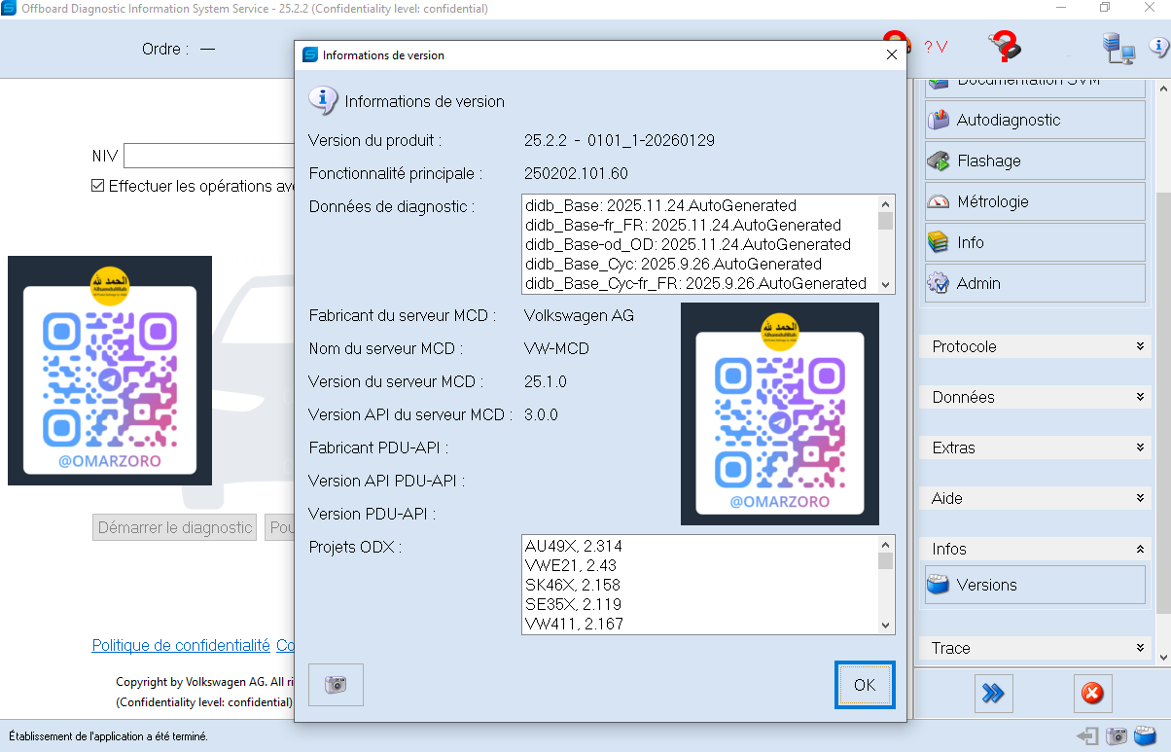Expand the Trace section
This screenshot has height=752, width=1171.
(x=1035, y=648)
